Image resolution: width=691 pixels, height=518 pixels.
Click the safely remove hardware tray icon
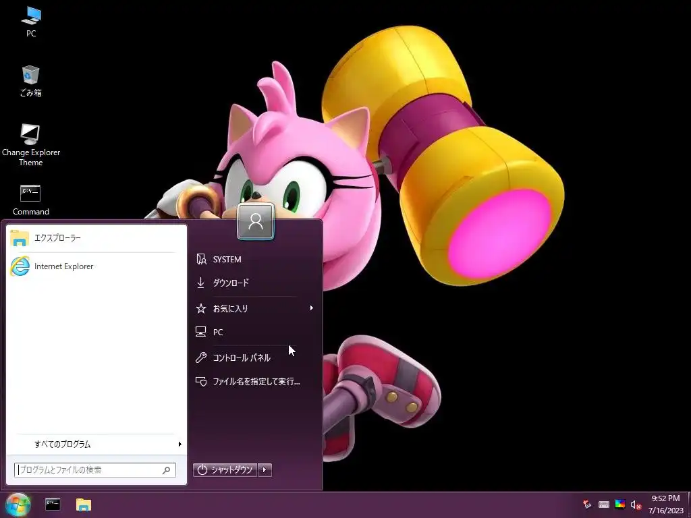pyautogui.click(x=587, y=505)
